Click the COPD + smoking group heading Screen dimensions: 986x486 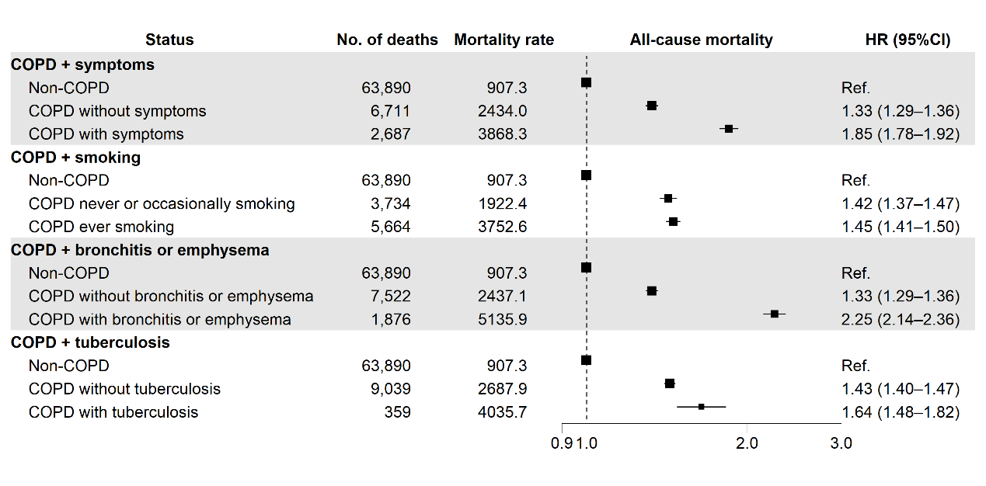coord(75,158)
